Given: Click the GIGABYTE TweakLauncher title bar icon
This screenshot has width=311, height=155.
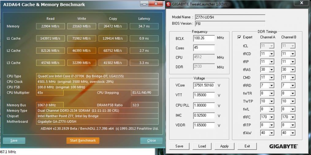Looking at the screenshot, I should click(169, 4).
